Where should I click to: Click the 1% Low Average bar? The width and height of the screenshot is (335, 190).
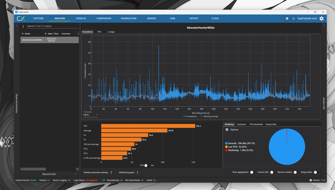click(118, 144)
